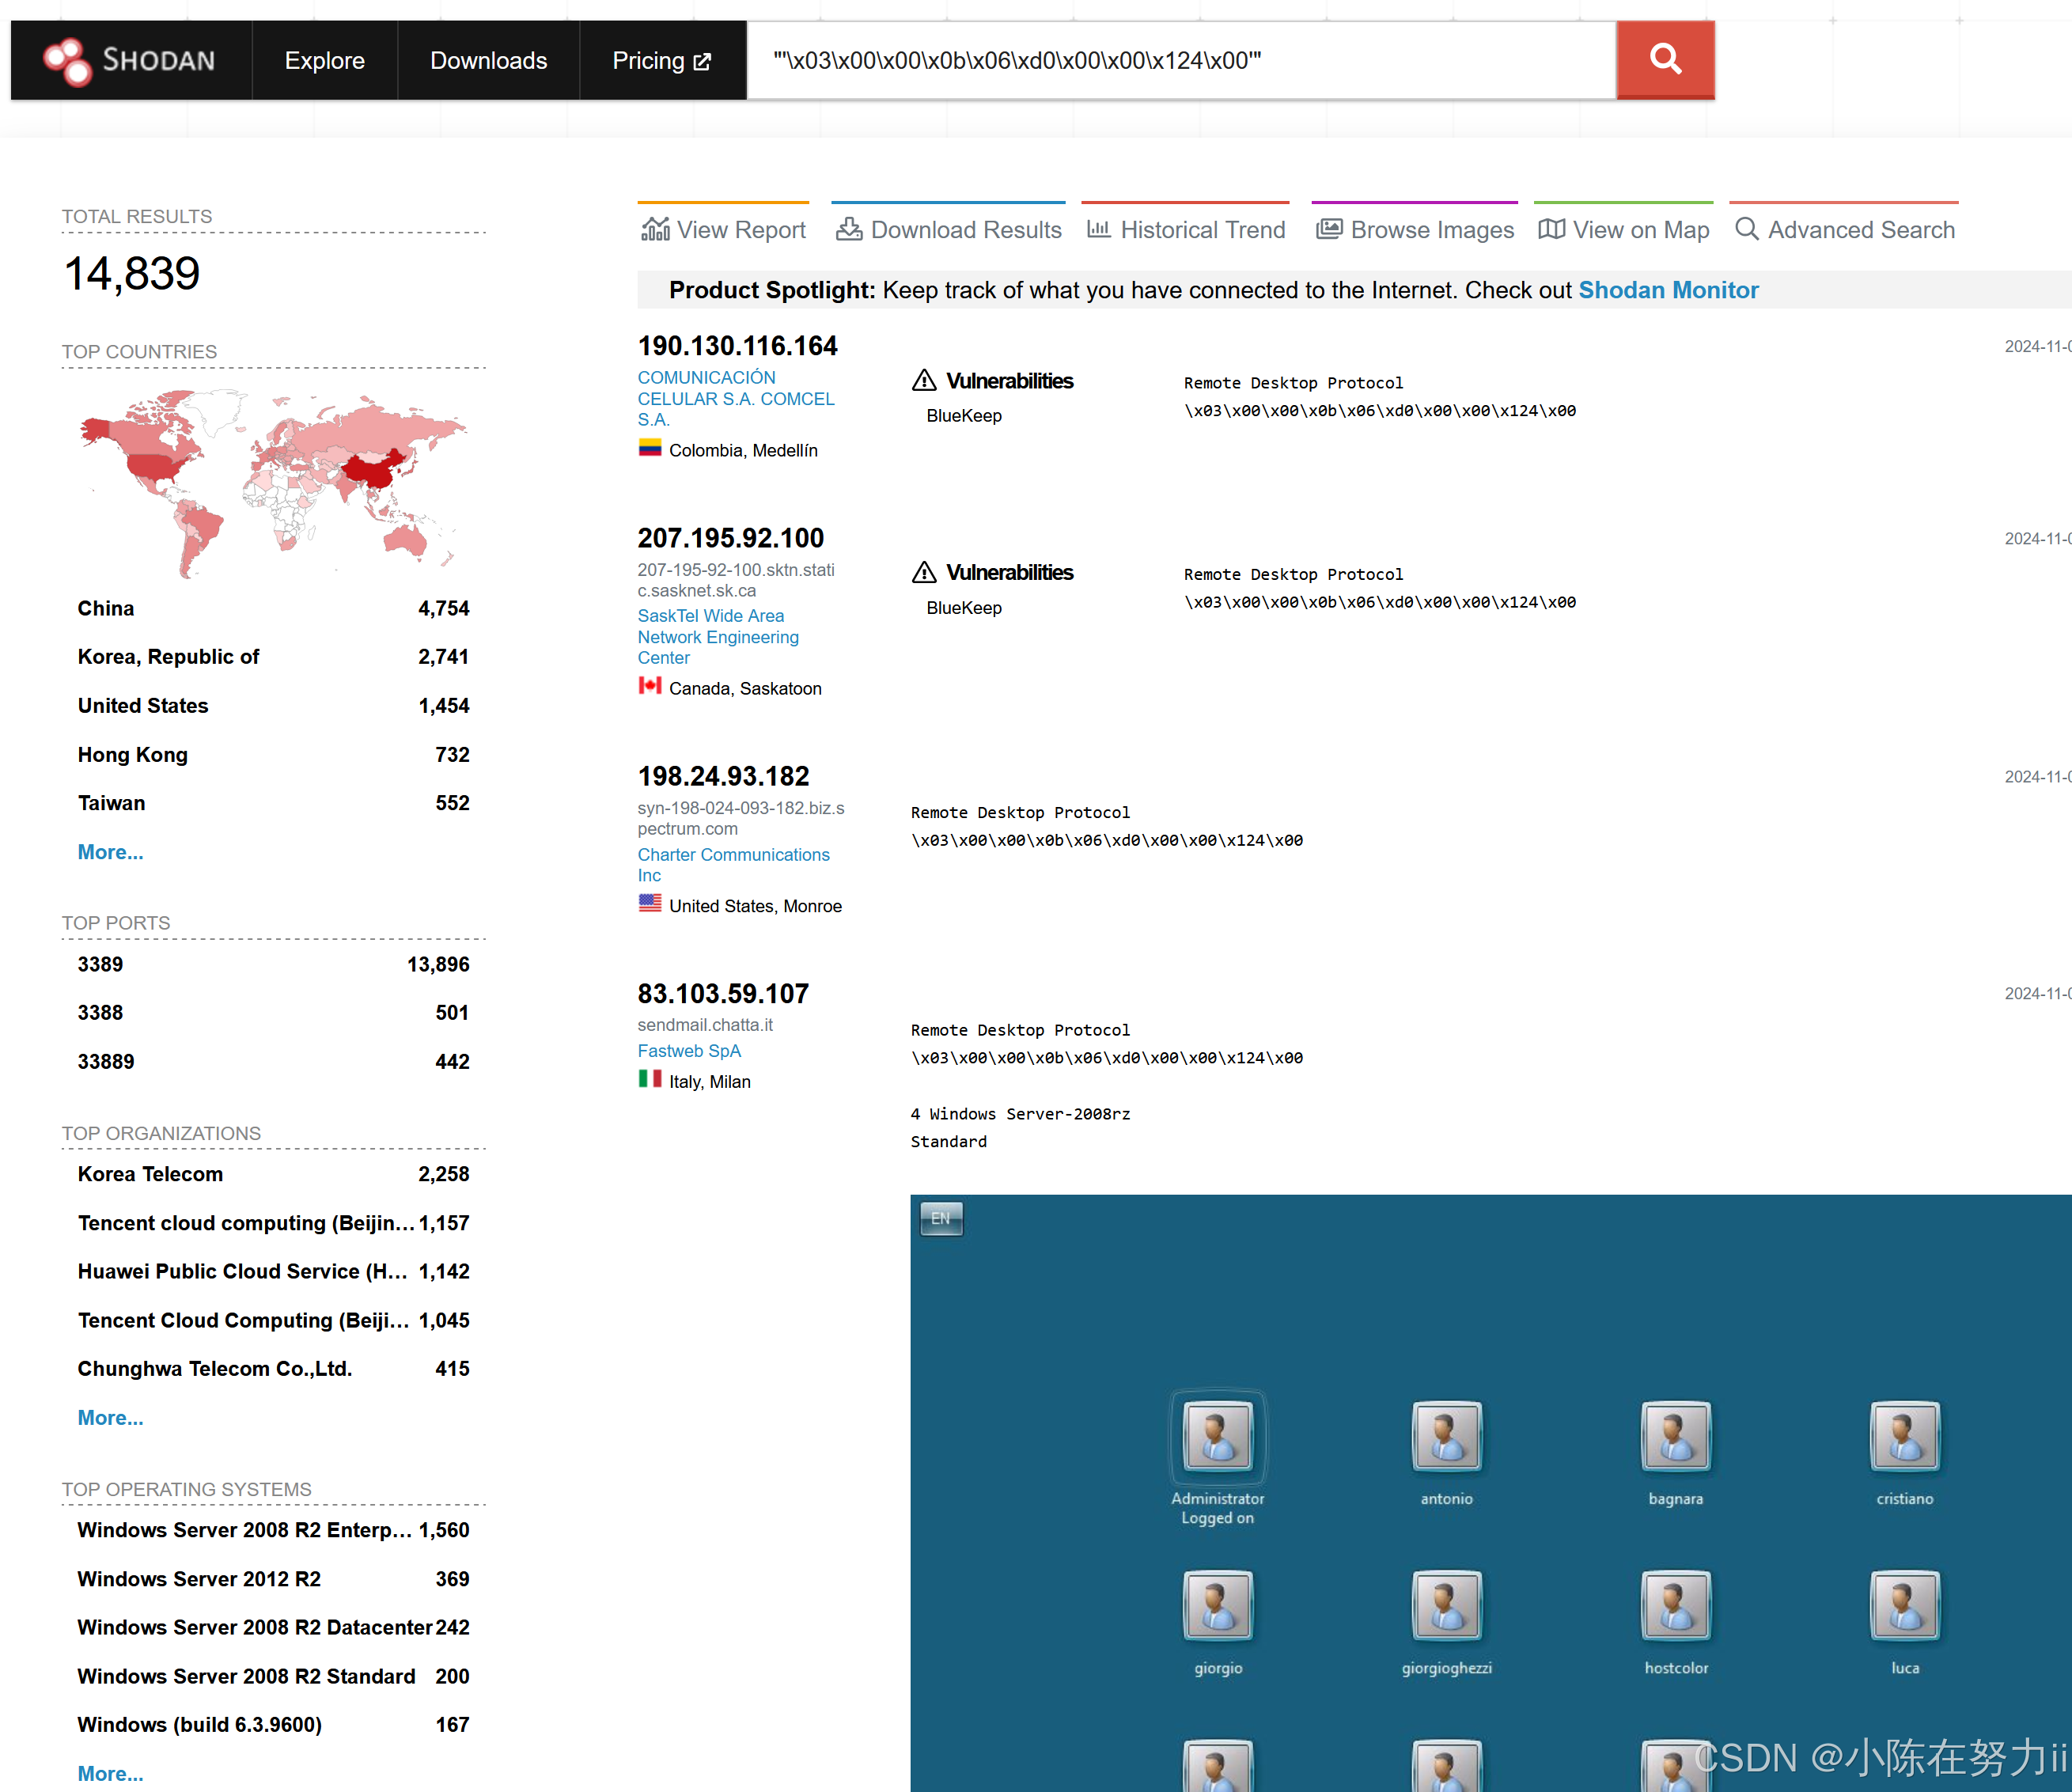Click the world heat map of countries
Screen dimensions: 2072x1792
click(273, 483)
